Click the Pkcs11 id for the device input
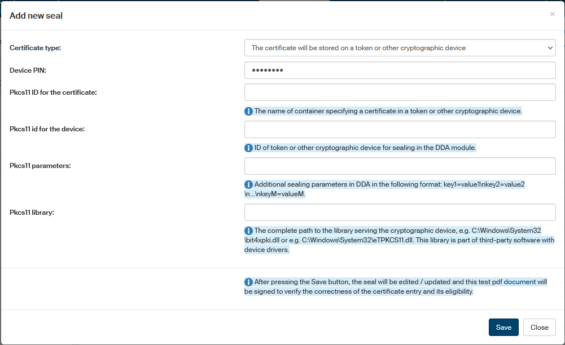The image size is (565, 345). (400, 129)
